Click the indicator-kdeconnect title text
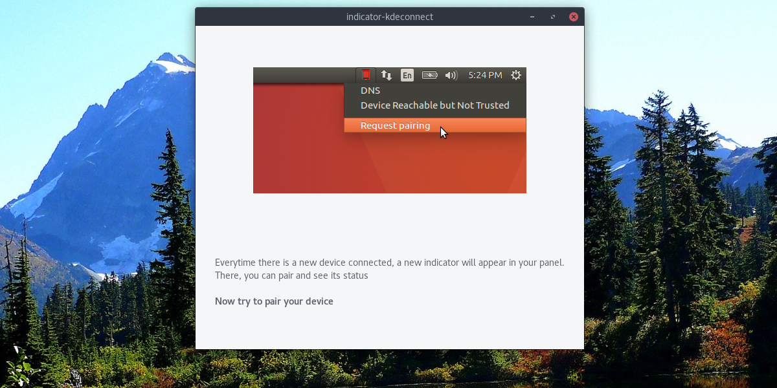Image resolution: width=777 pixels, height=388 pixels. (x=390, y=17)
